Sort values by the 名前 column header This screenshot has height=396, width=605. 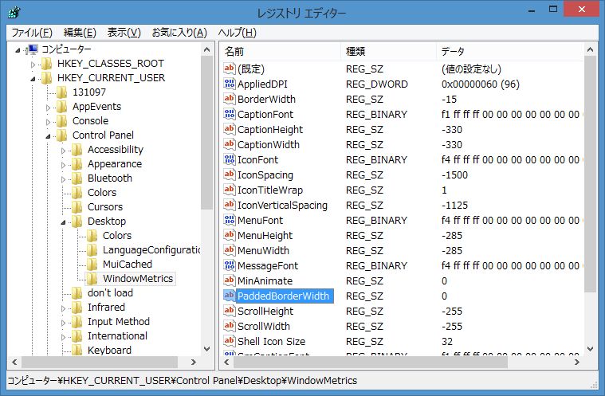(279, 51)
